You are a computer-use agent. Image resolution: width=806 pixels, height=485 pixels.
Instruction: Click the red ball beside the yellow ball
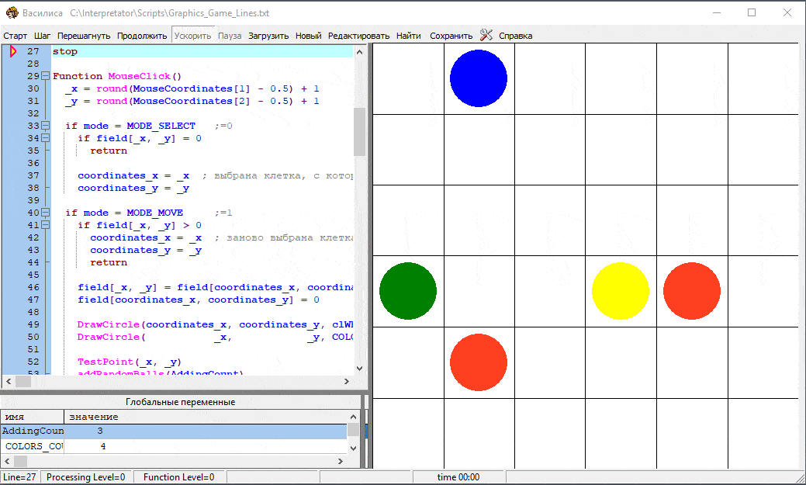(691, 291)
